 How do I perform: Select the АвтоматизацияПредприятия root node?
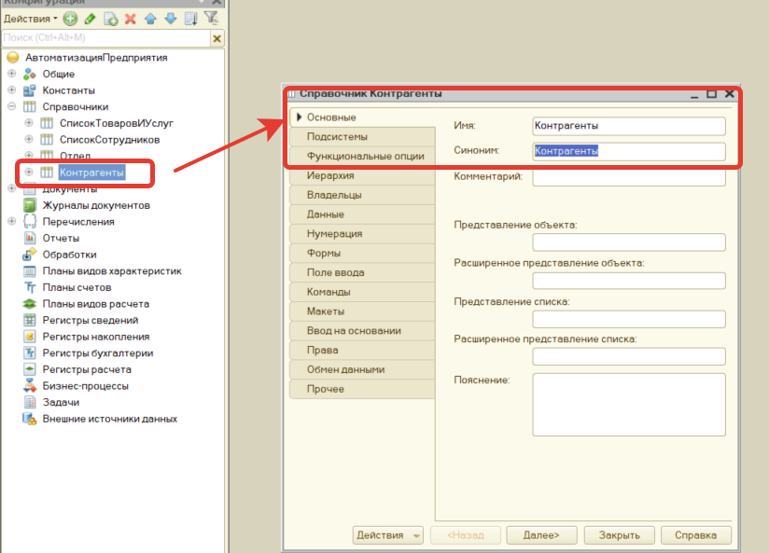[x=96, y=58]
